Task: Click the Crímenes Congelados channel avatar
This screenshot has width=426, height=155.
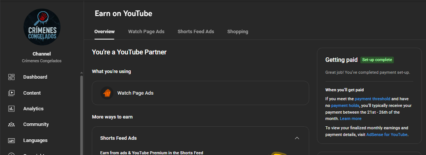Action: click(x=42, y=27)
